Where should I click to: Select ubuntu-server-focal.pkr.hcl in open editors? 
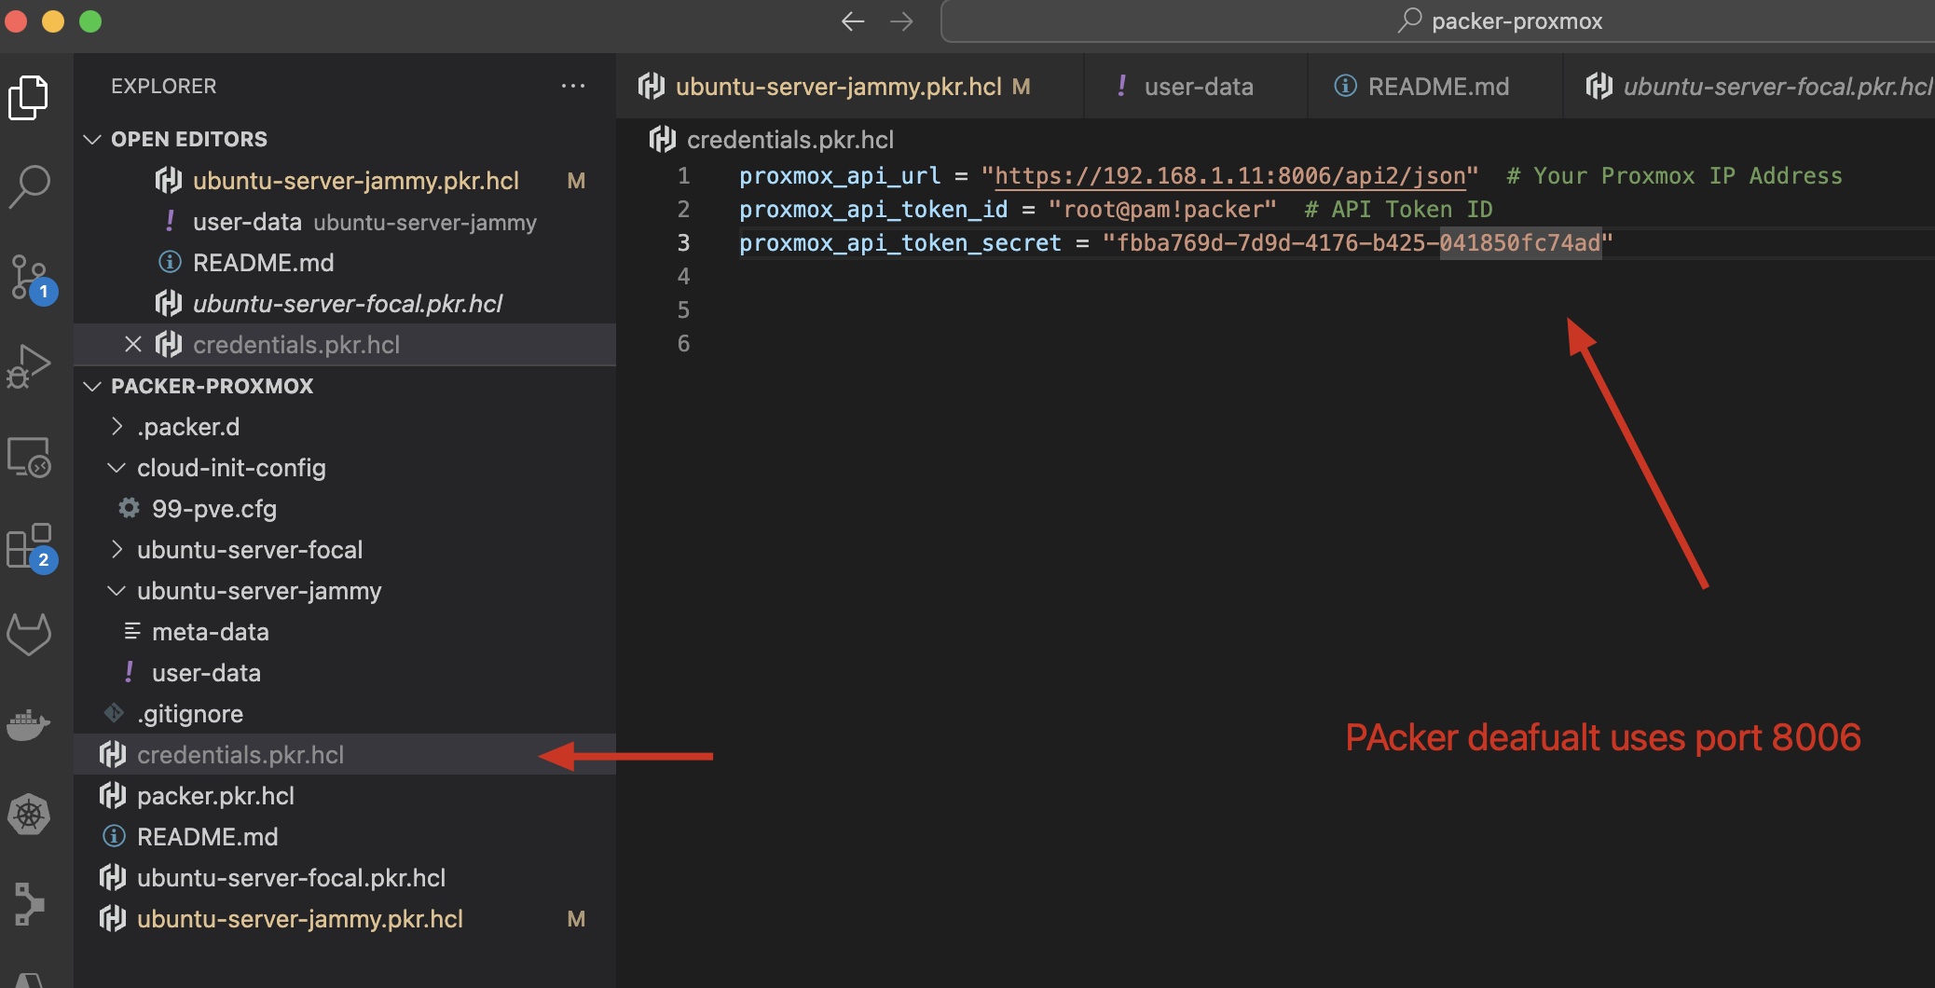click(x=347, y=304)
